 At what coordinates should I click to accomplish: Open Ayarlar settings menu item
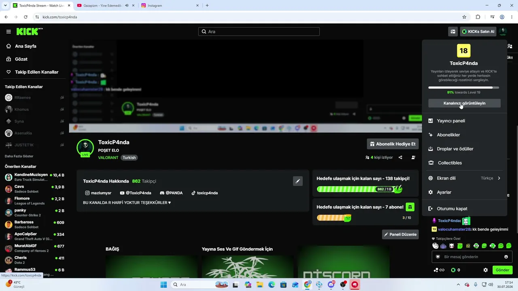coord(464,192)
